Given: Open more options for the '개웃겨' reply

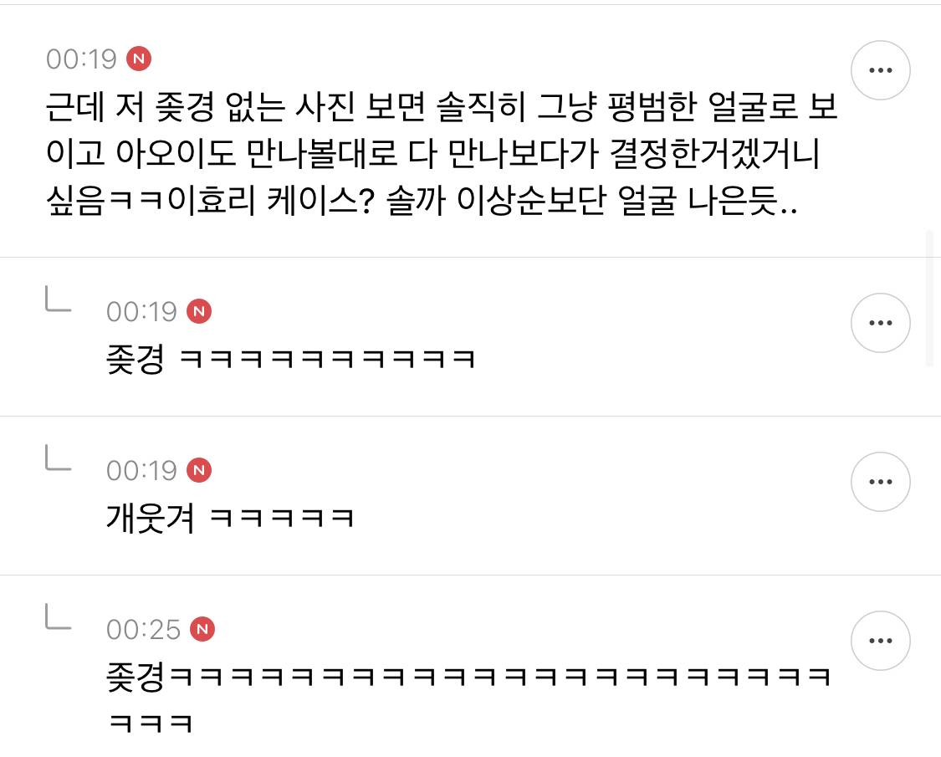Looking at the screenshot, I should [881, 482].
